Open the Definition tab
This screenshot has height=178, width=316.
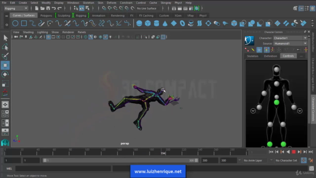click(271, 56)
